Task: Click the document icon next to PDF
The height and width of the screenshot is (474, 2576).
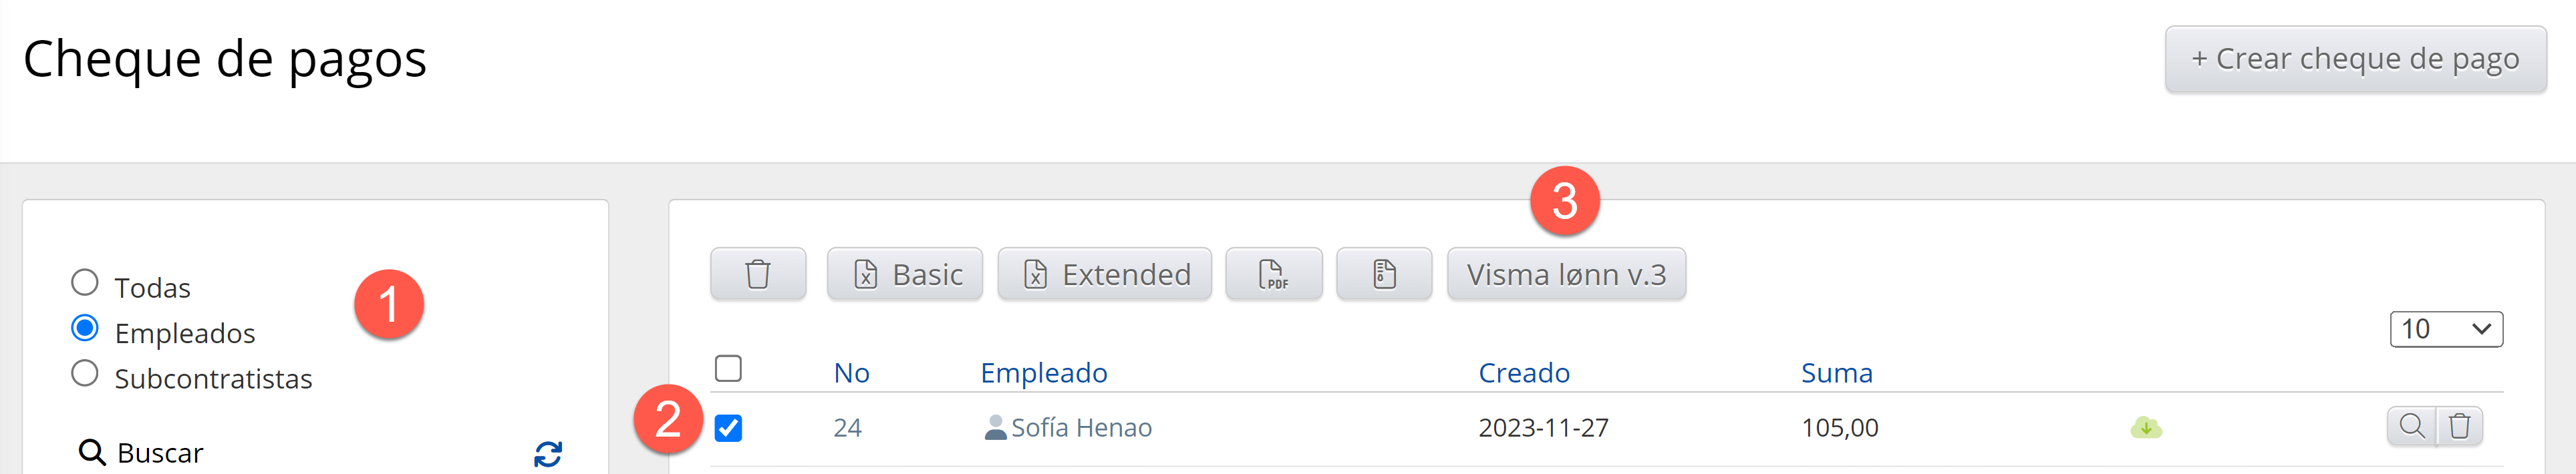Action: (x=1384, y=274)
